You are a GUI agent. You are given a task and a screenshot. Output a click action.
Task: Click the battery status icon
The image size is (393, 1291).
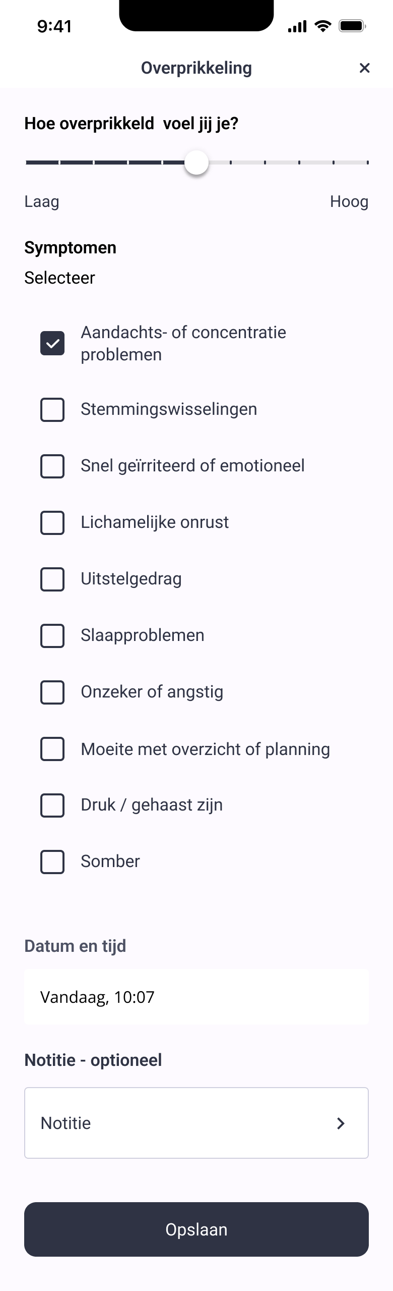point(352,26)
